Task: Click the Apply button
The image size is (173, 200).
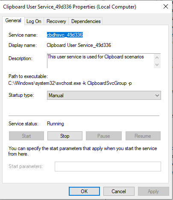Action: pos(153,191)
